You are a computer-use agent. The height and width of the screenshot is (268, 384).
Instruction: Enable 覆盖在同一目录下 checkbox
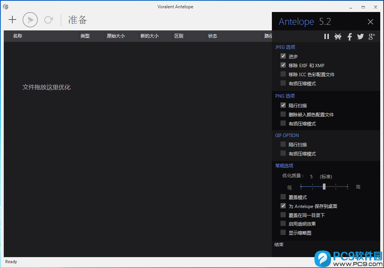coord(283,215)
